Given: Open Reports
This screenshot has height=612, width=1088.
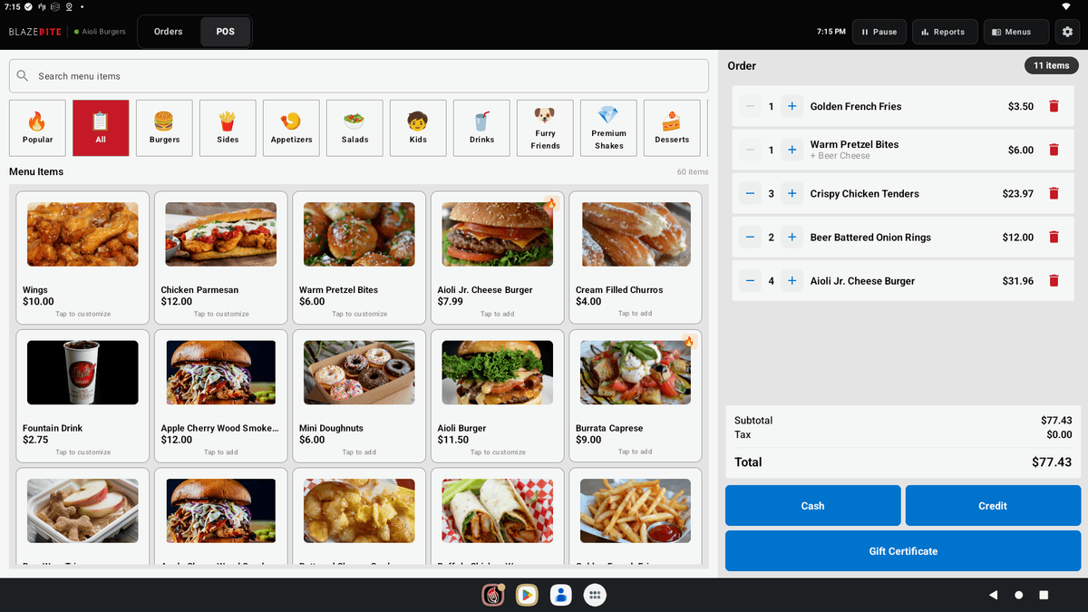Looking at the screenshot, I should point(945,32).
